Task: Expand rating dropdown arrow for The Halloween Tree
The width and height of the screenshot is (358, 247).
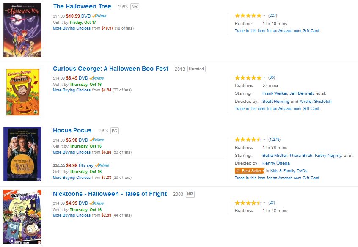Action: 265,16
